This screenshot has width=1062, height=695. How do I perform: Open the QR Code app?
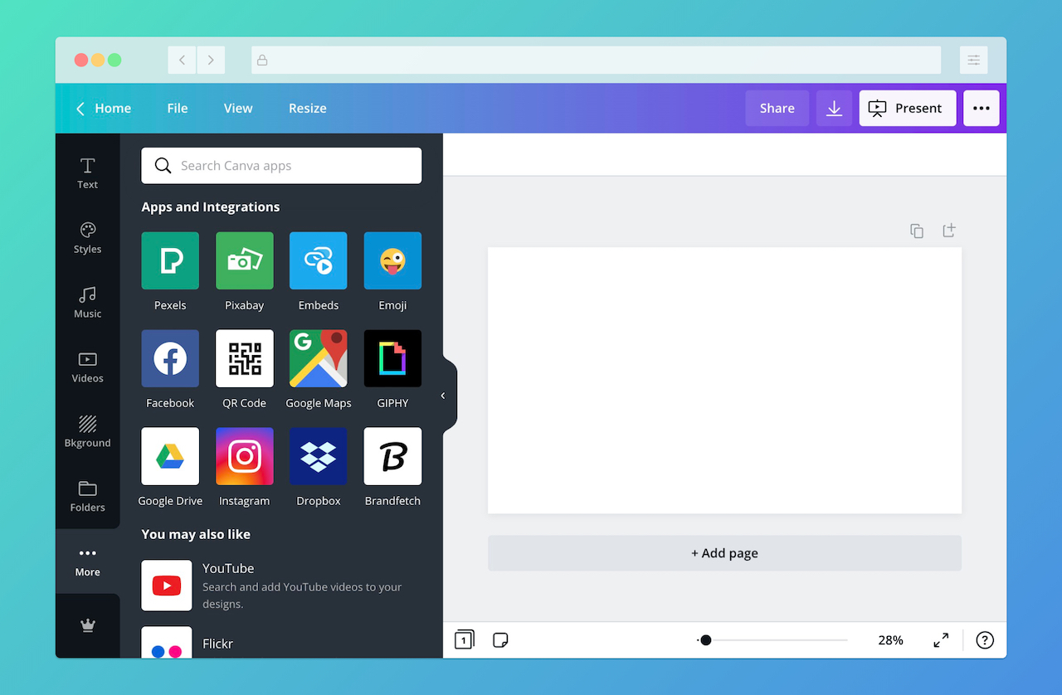(244, 358)
